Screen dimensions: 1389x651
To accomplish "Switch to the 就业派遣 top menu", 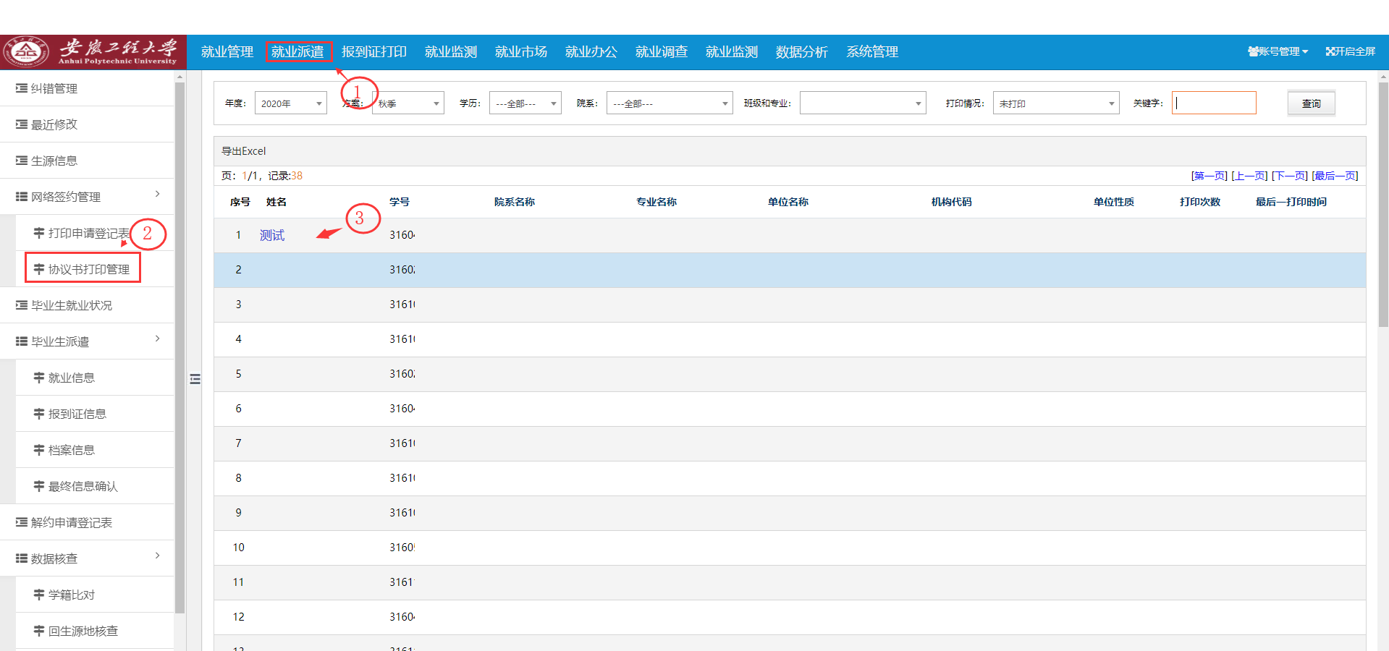I will (x=298, y=51).
